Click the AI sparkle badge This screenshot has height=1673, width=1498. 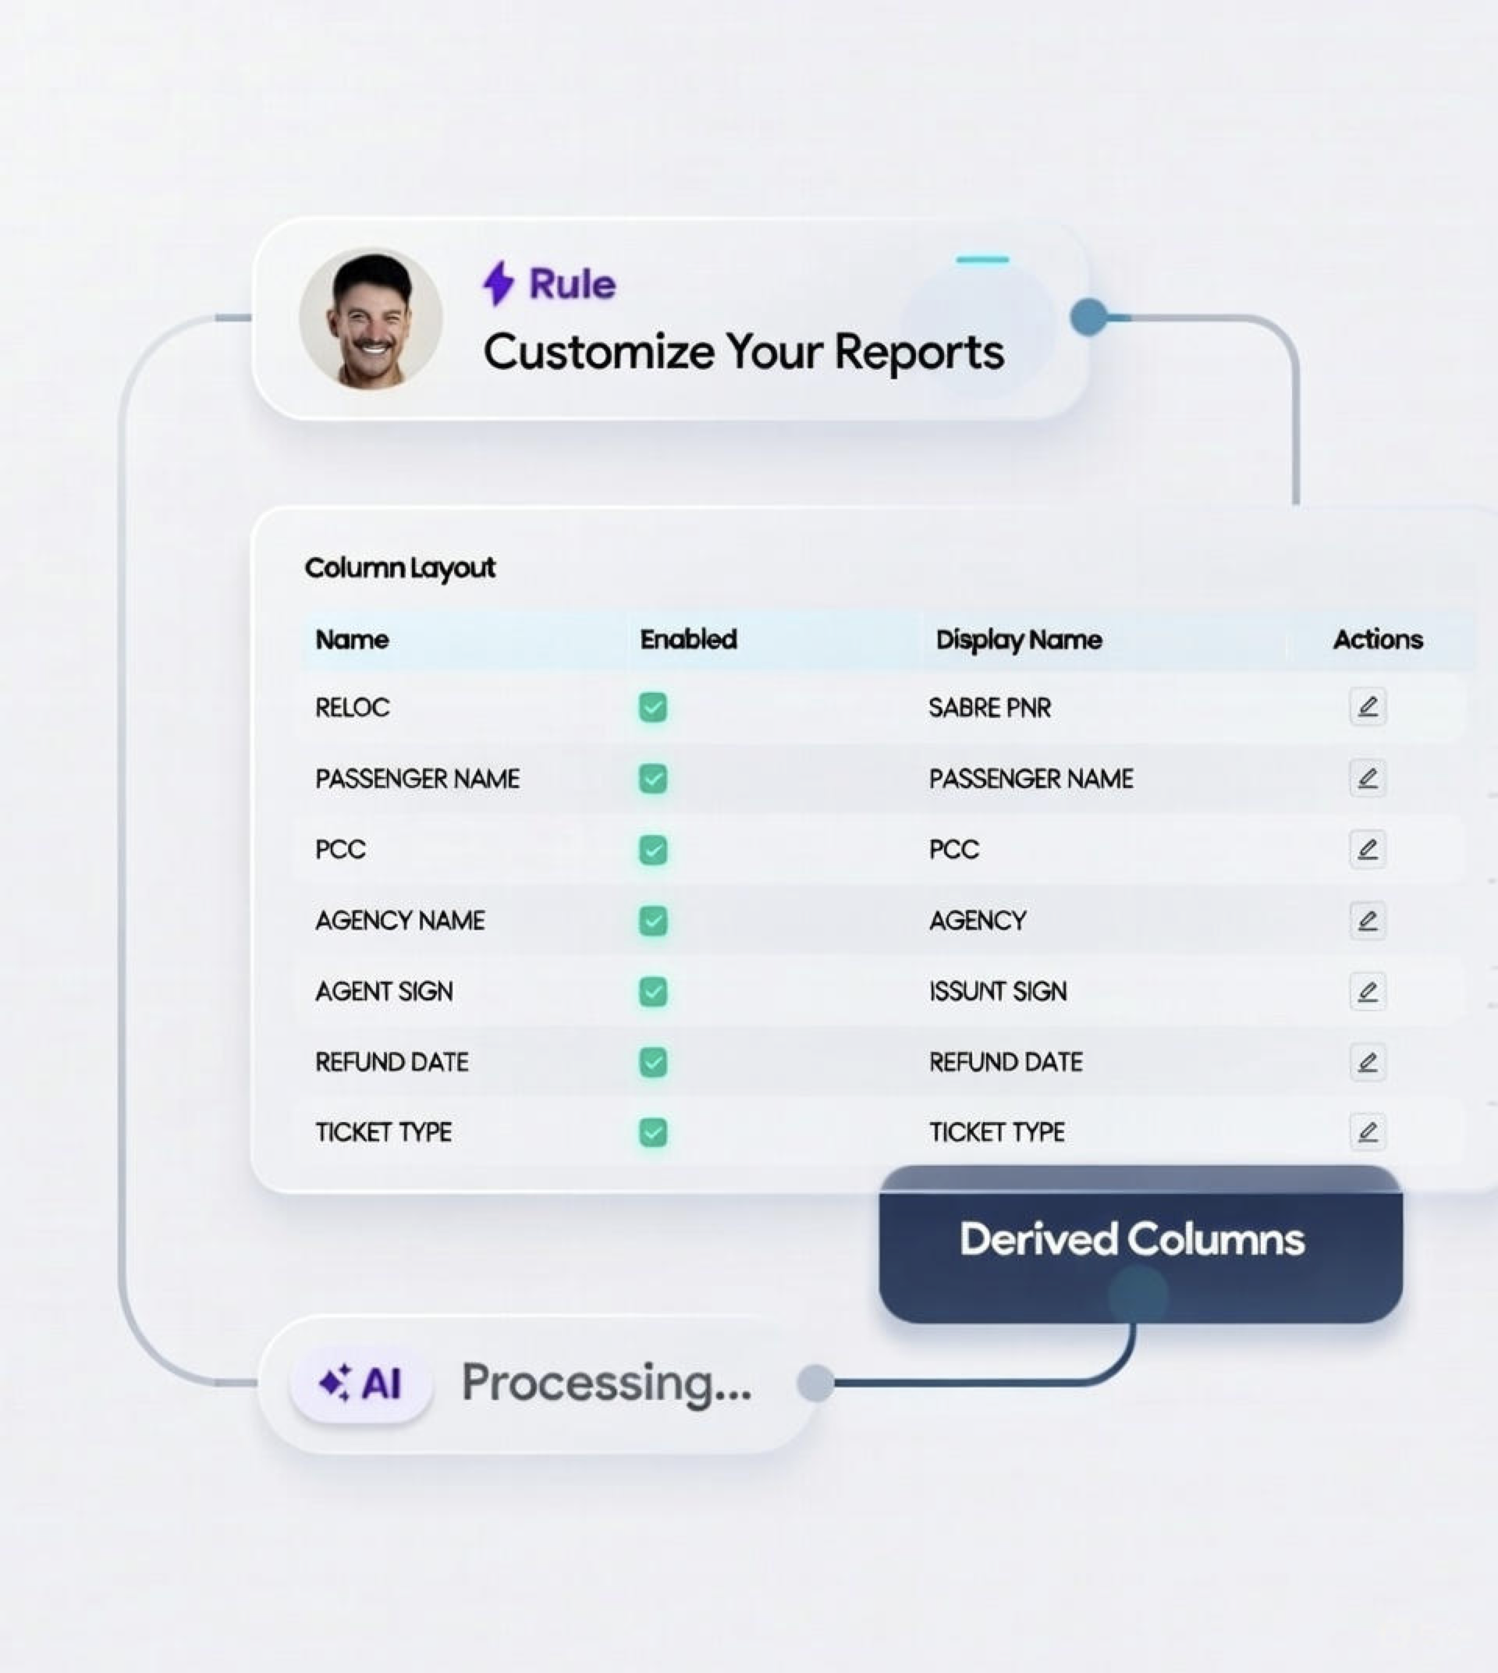(360, 1383)
